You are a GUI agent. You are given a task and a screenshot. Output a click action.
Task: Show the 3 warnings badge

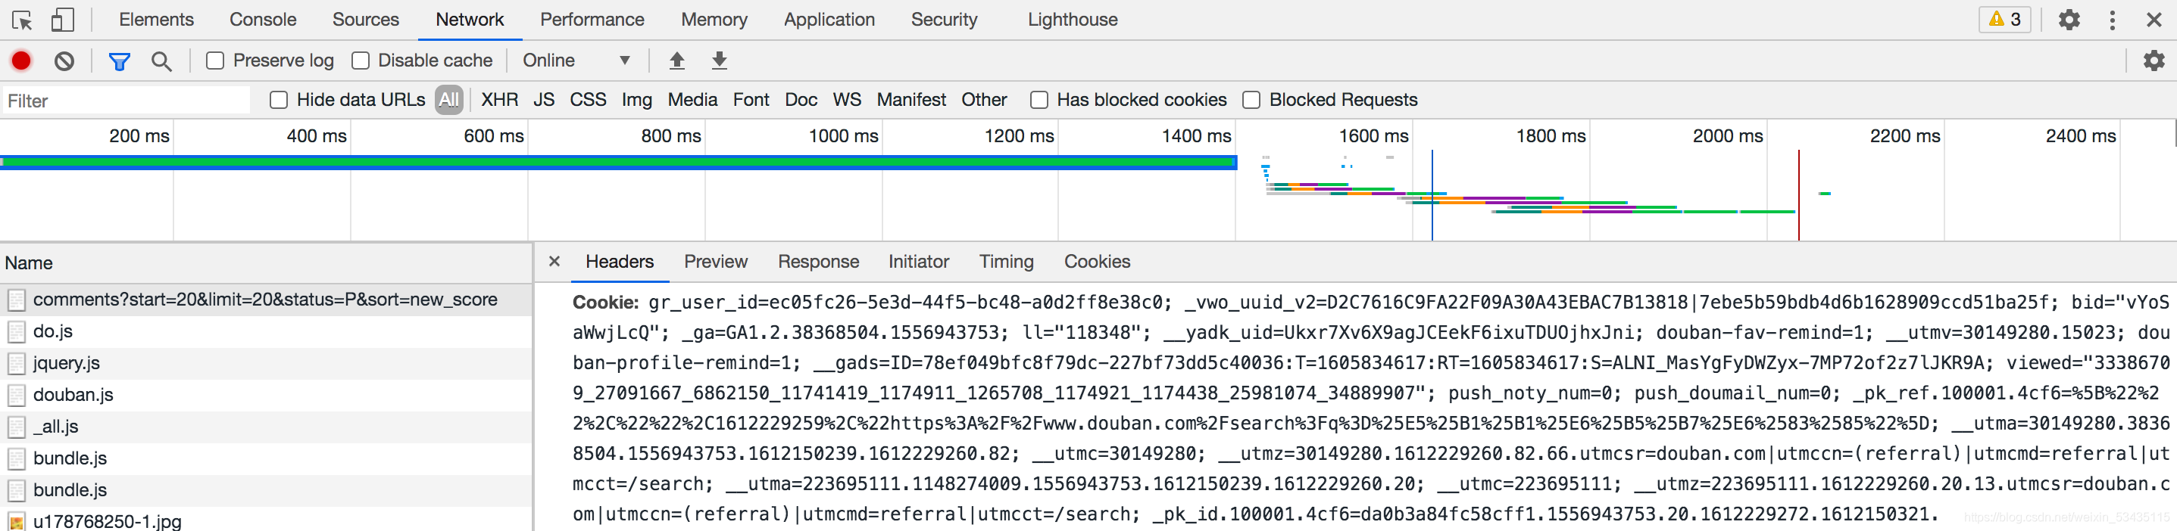2004,20
